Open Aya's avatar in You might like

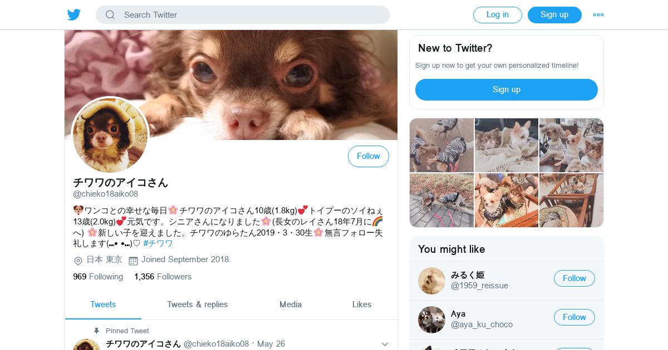tap(431, 319)
